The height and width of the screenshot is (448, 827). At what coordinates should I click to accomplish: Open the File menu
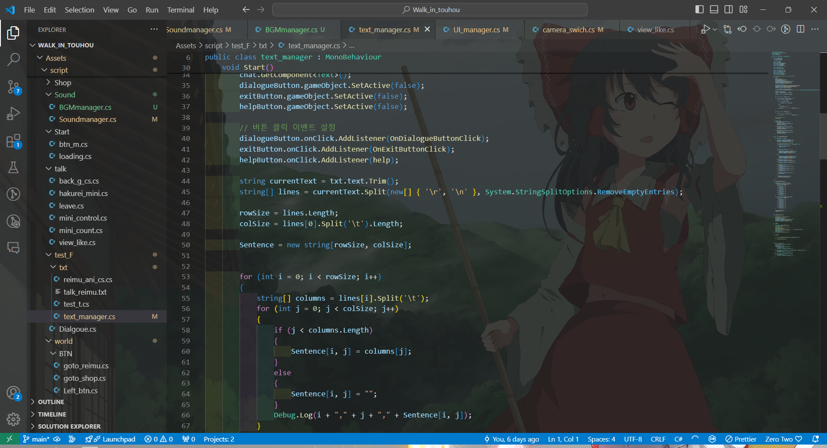pyautogui.click(x=29, y=9)
